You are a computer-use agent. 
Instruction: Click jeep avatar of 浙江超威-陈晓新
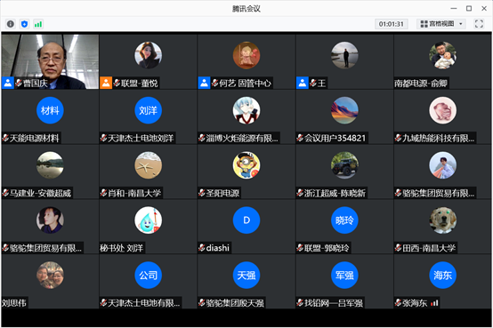coord(344,165)
